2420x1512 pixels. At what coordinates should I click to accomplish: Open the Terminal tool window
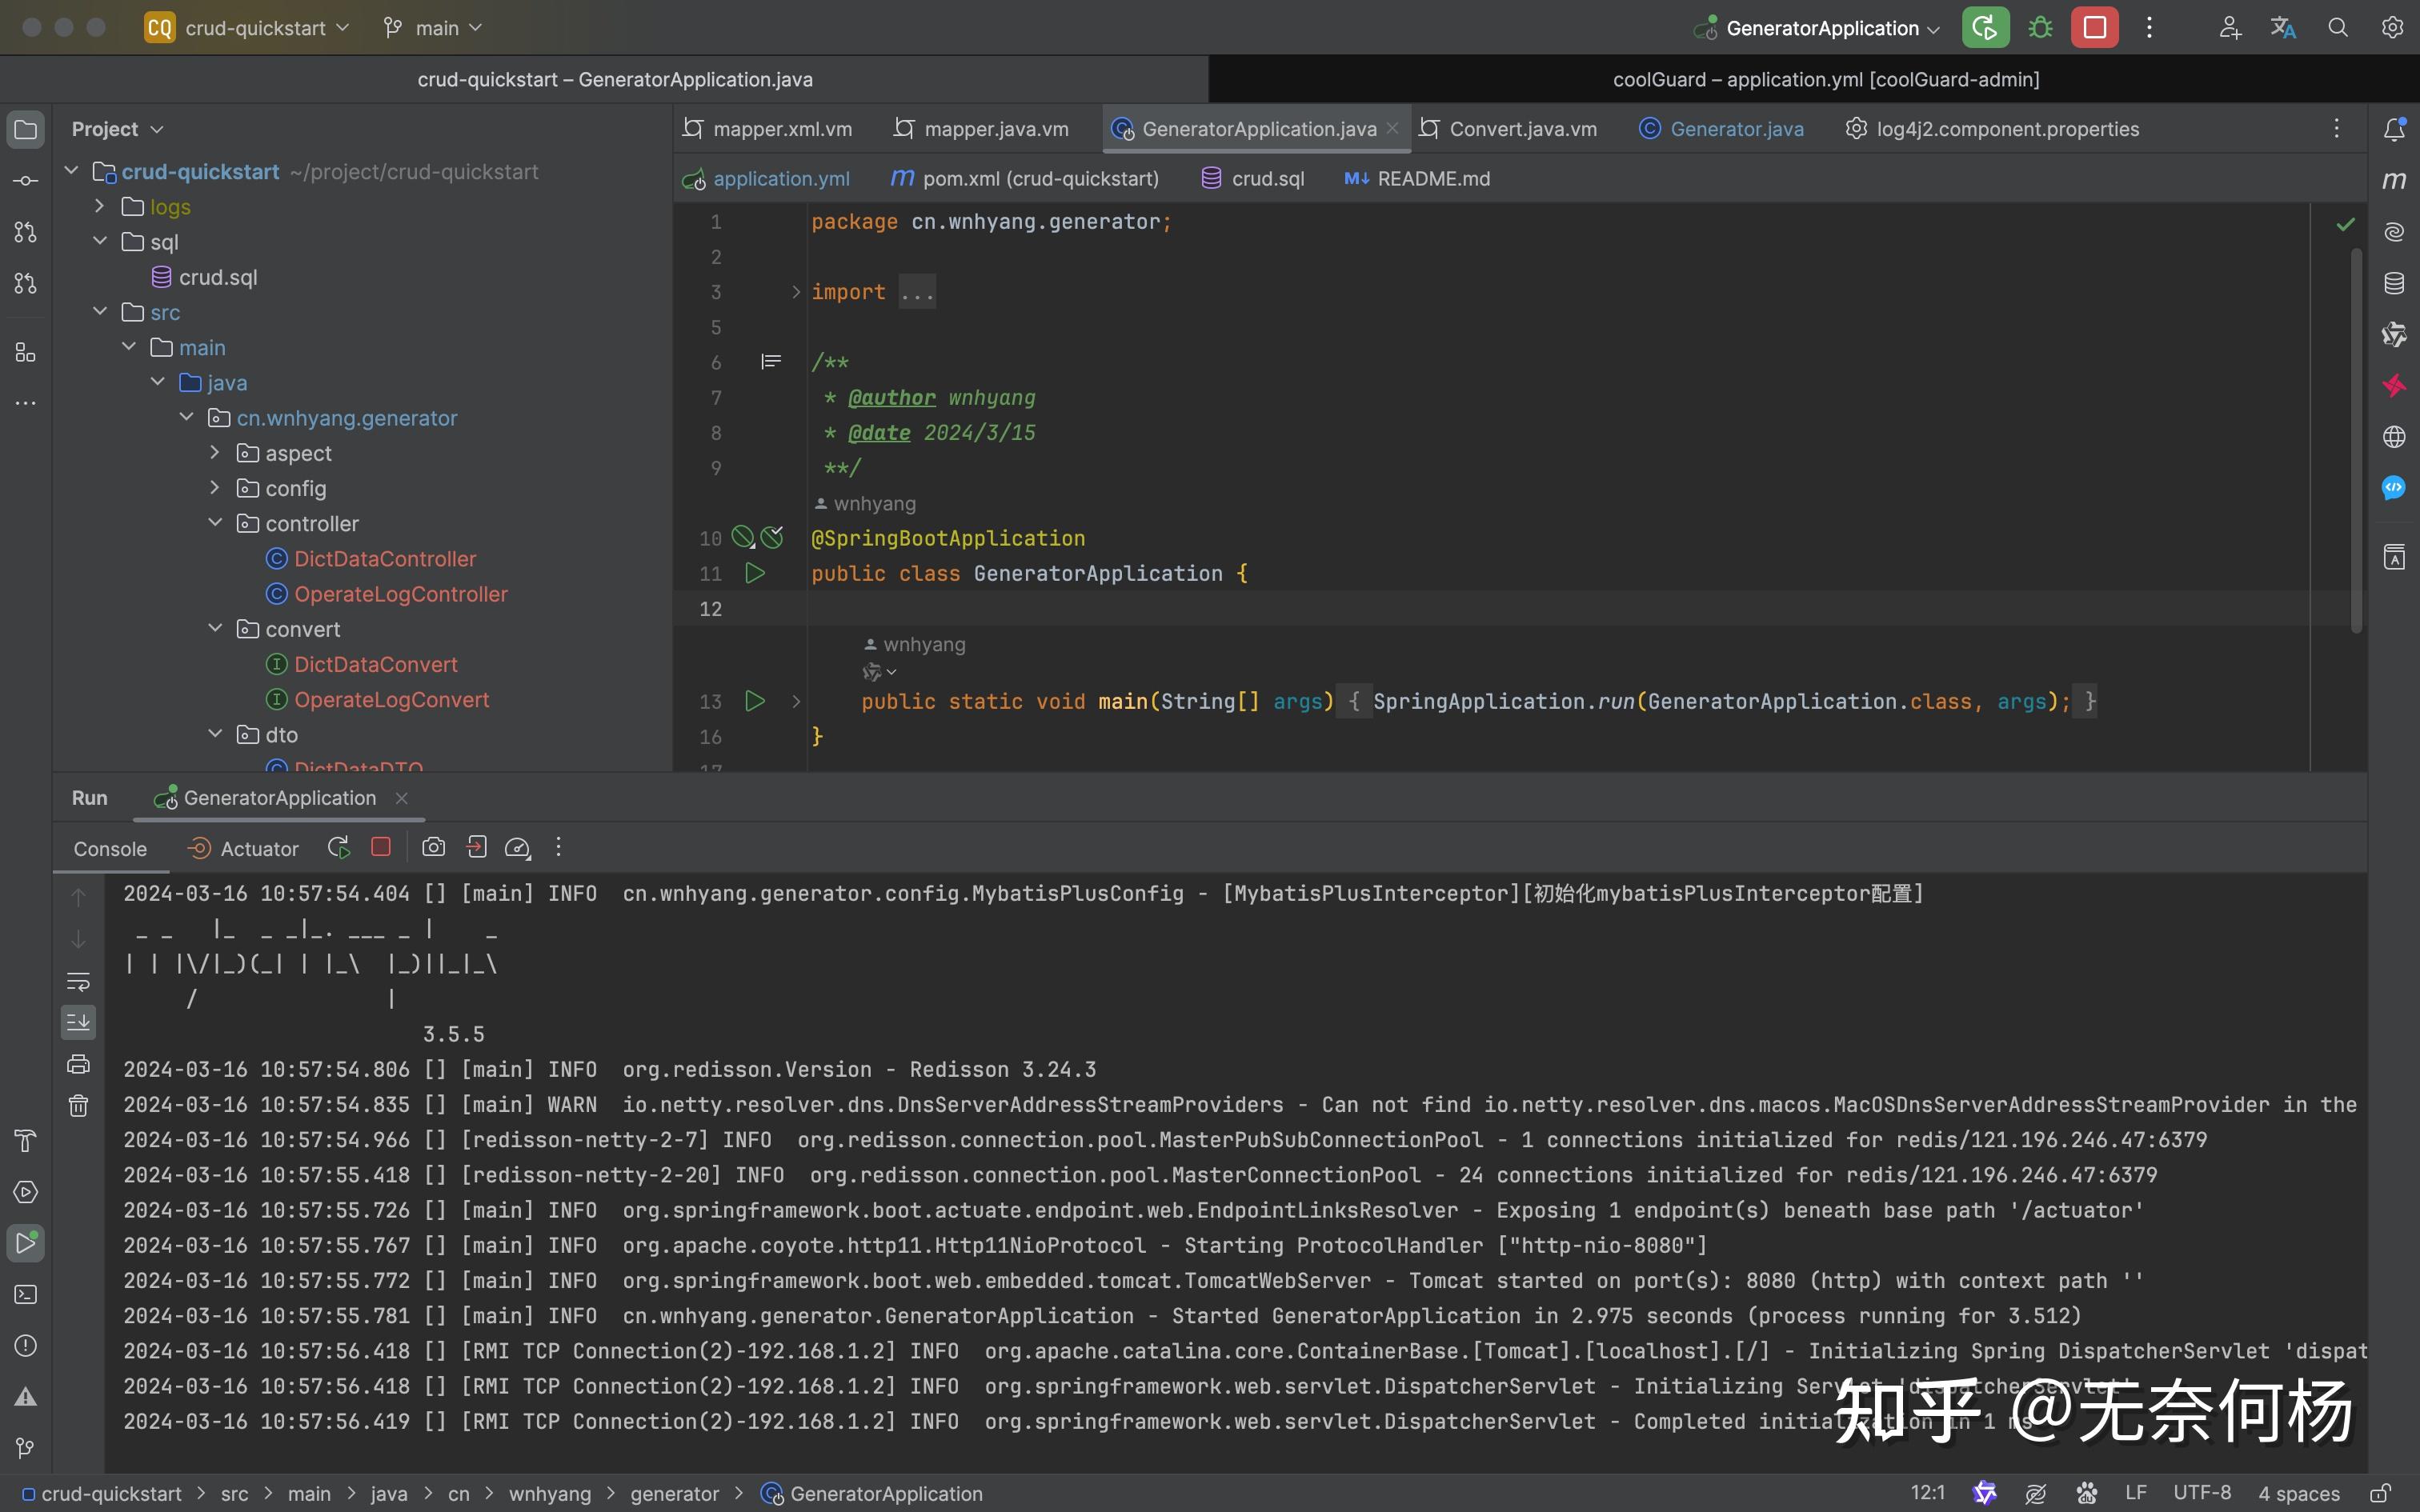pos(26,1294)
